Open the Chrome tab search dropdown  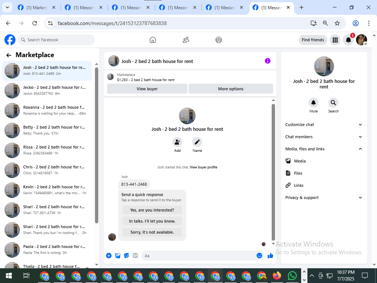7,7
